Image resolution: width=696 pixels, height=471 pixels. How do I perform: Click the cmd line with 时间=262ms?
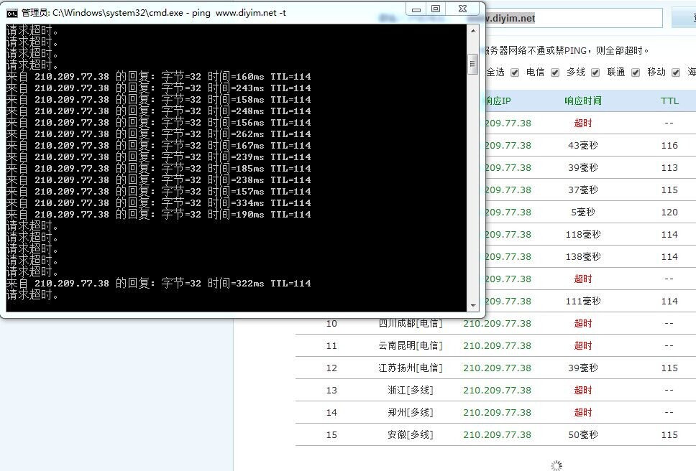tap(158, 134)
